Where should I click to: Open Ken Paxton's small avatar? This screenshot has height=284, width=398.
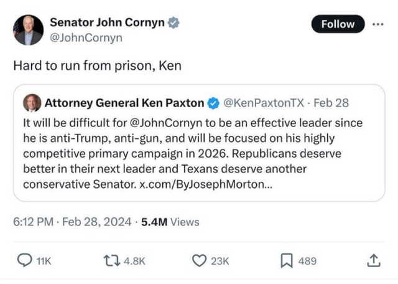click(32, 103)
